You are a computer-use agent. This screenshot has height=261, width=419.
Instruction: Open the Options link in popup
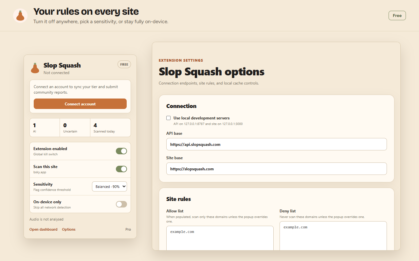[x=69, y=229]
